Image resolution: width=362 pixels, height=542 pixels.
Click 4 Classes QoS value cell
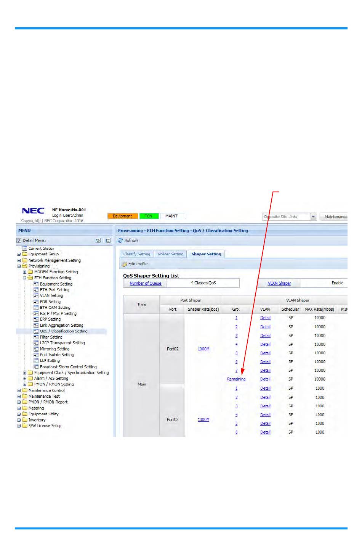coord(203,283)
